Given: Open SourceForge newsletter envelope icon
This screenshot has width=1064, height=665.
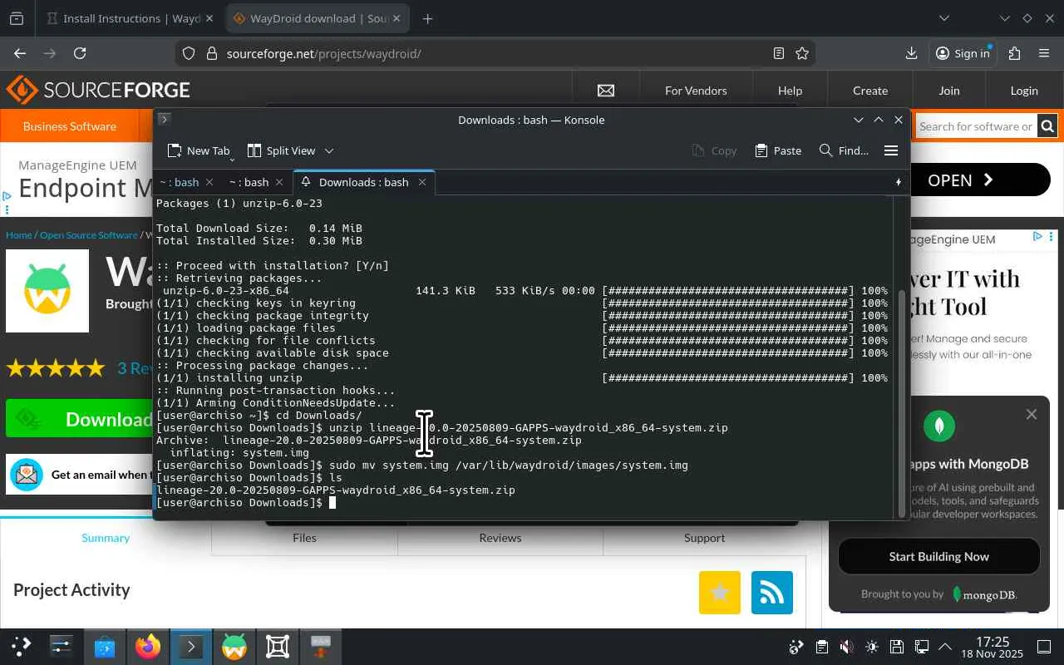Looking at the screenshot, I should tap(606, 91).
